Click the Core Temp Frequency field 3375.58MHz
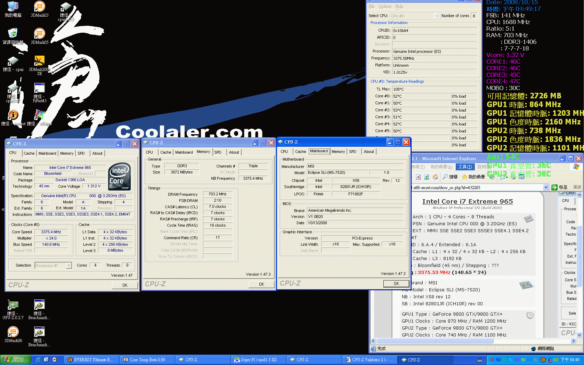The image size is (584, 365). 435,58
